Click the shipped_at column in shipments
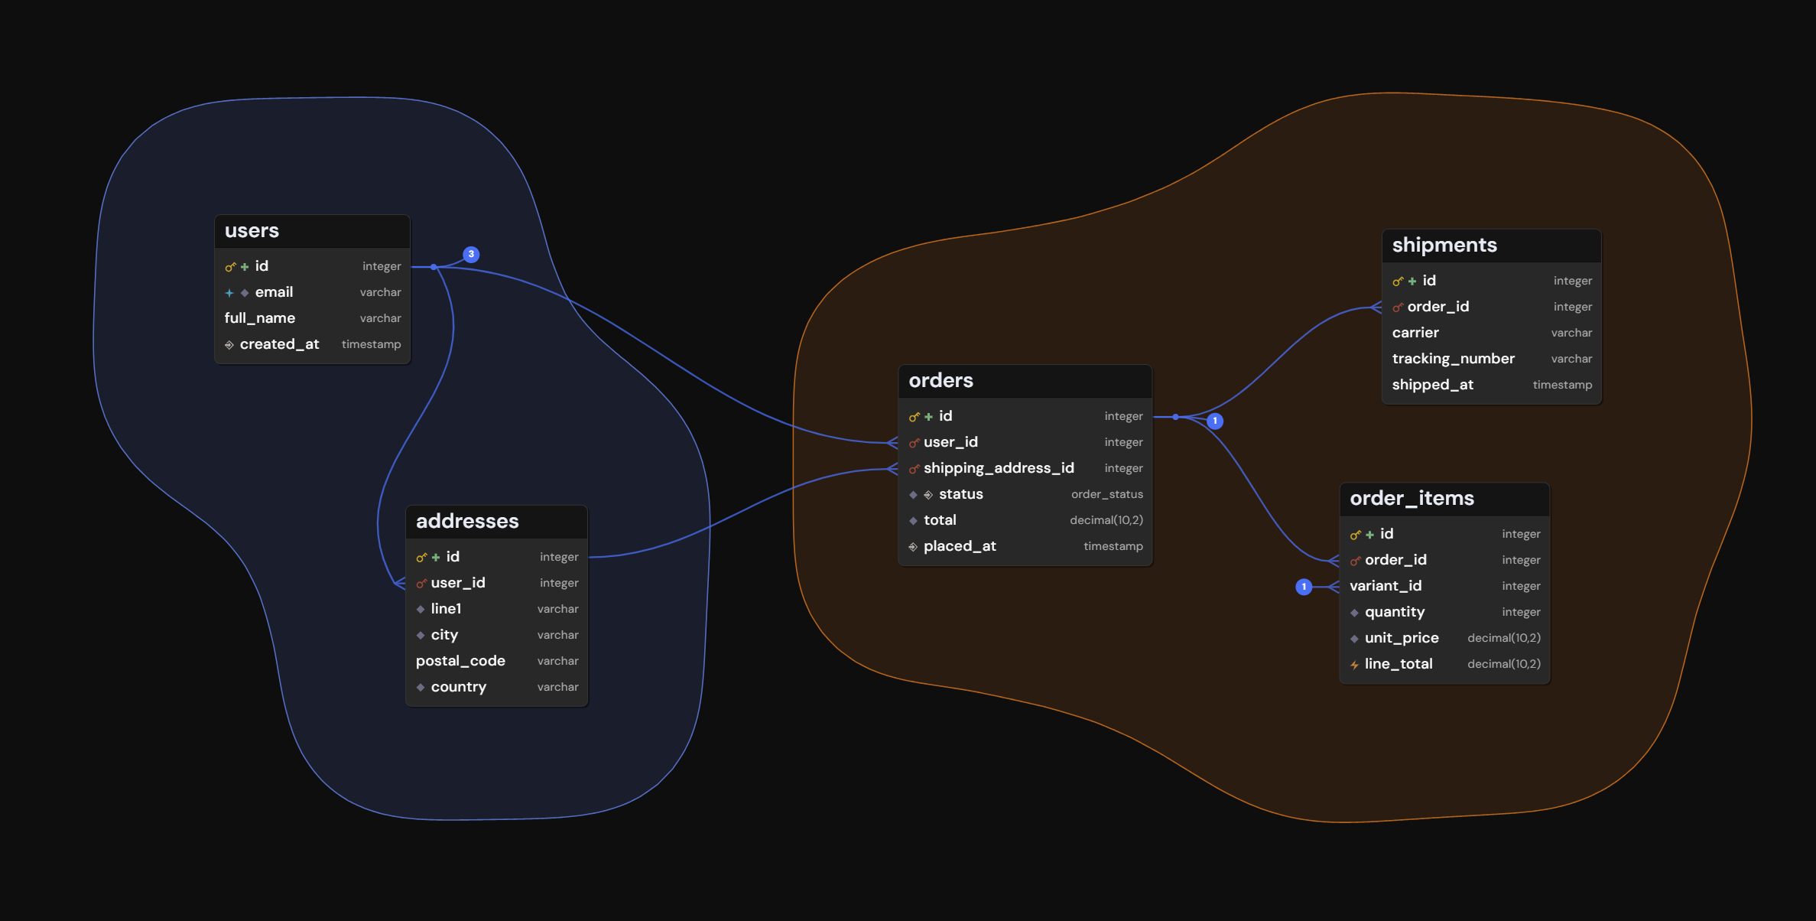Image resolution: width=1816 pixels, height=921 pixels. (1491, 385)
